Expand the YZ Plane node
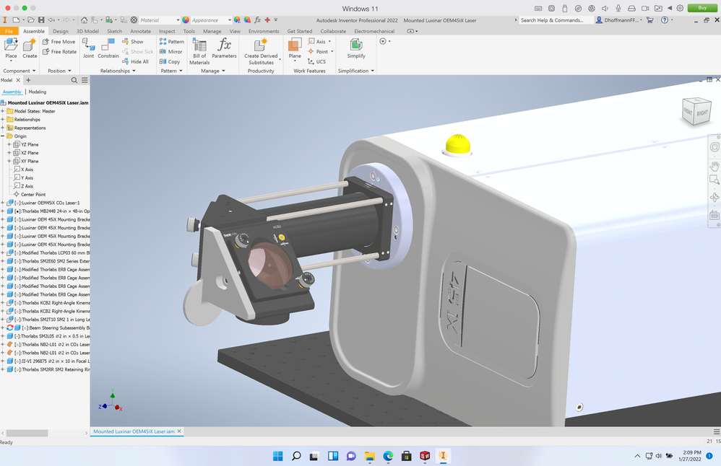 pyautogui.click(x=9, y=144)
